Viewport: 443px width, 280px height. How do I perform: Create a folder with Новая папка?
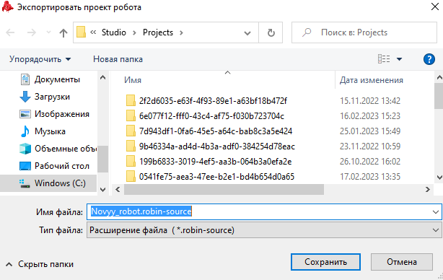click(x=118, y=59)
